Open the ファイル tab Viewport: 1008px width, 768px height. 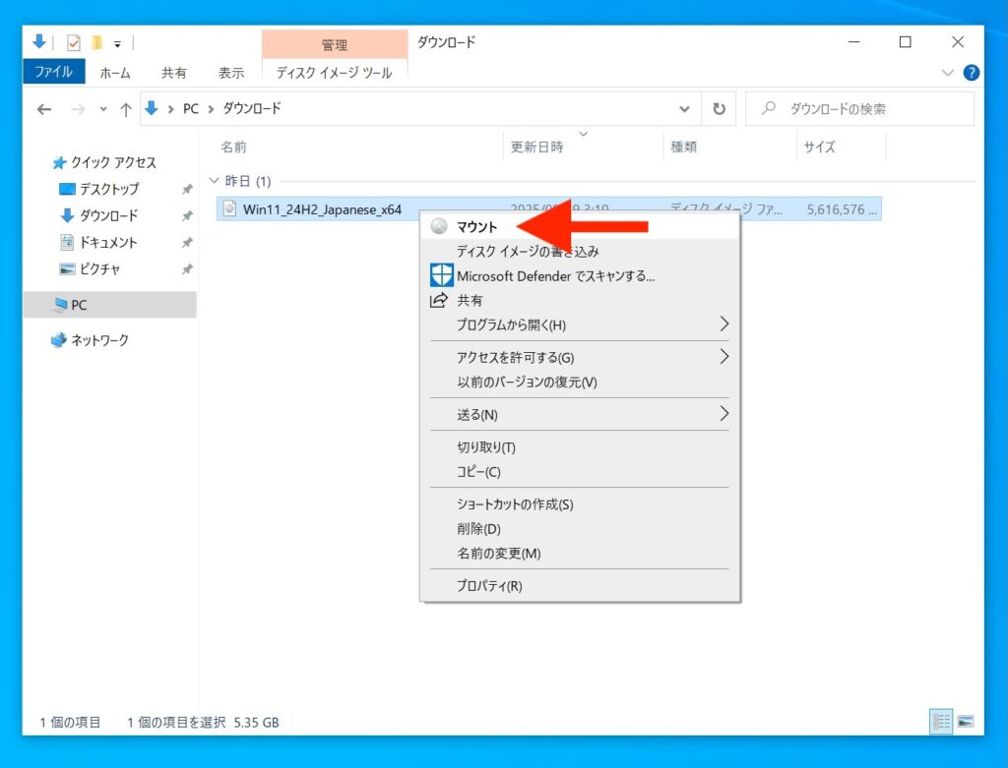click(53, 72)
